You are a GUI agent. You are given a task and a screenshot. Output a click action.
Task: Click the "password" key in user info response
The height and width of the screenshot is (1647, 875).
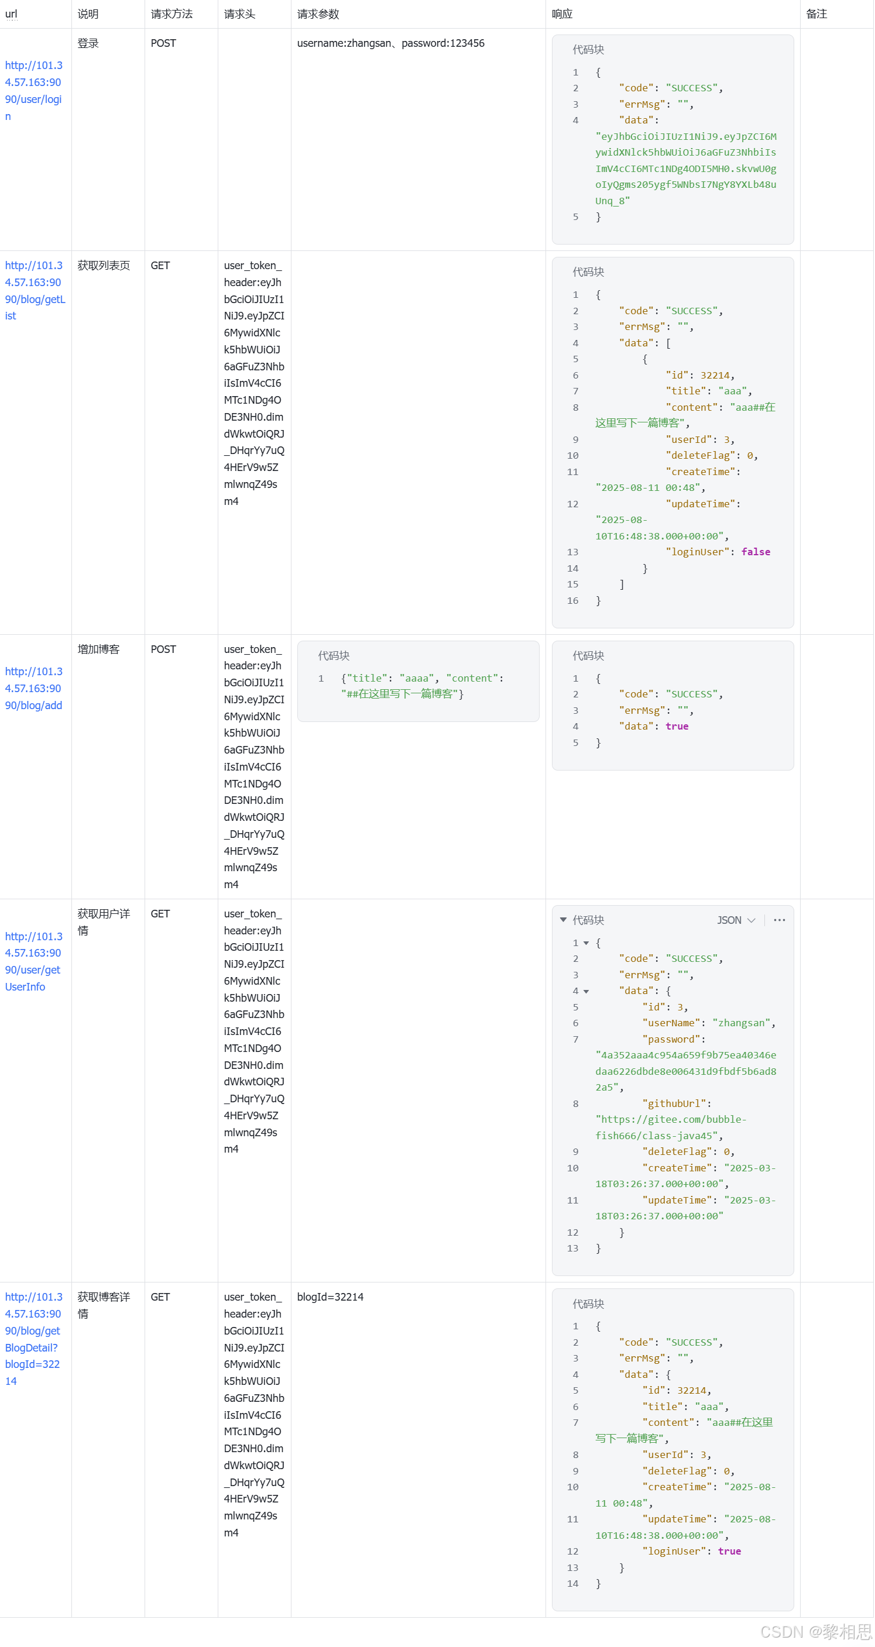point(671,1039)
